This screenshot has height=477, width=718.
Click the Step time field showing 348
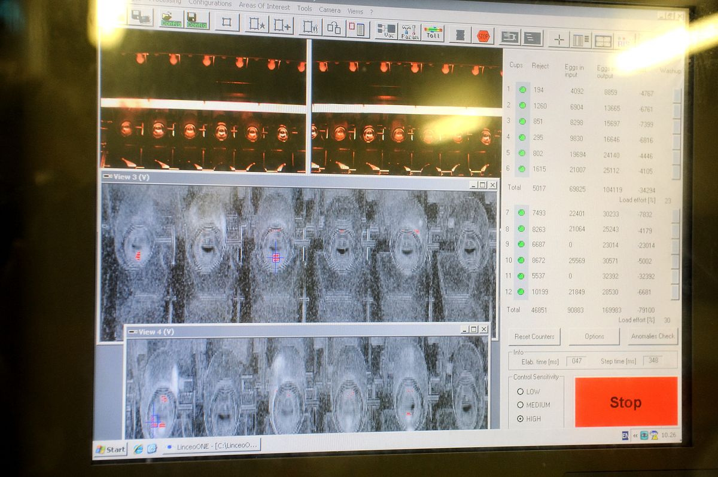point(653,360)
